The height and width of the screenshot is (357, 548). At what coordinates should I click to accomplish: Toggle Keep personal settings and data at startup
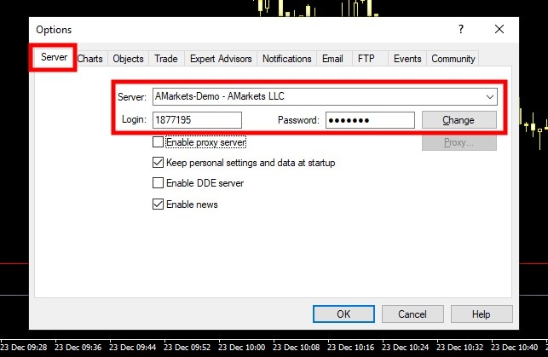tap(158, 163)
